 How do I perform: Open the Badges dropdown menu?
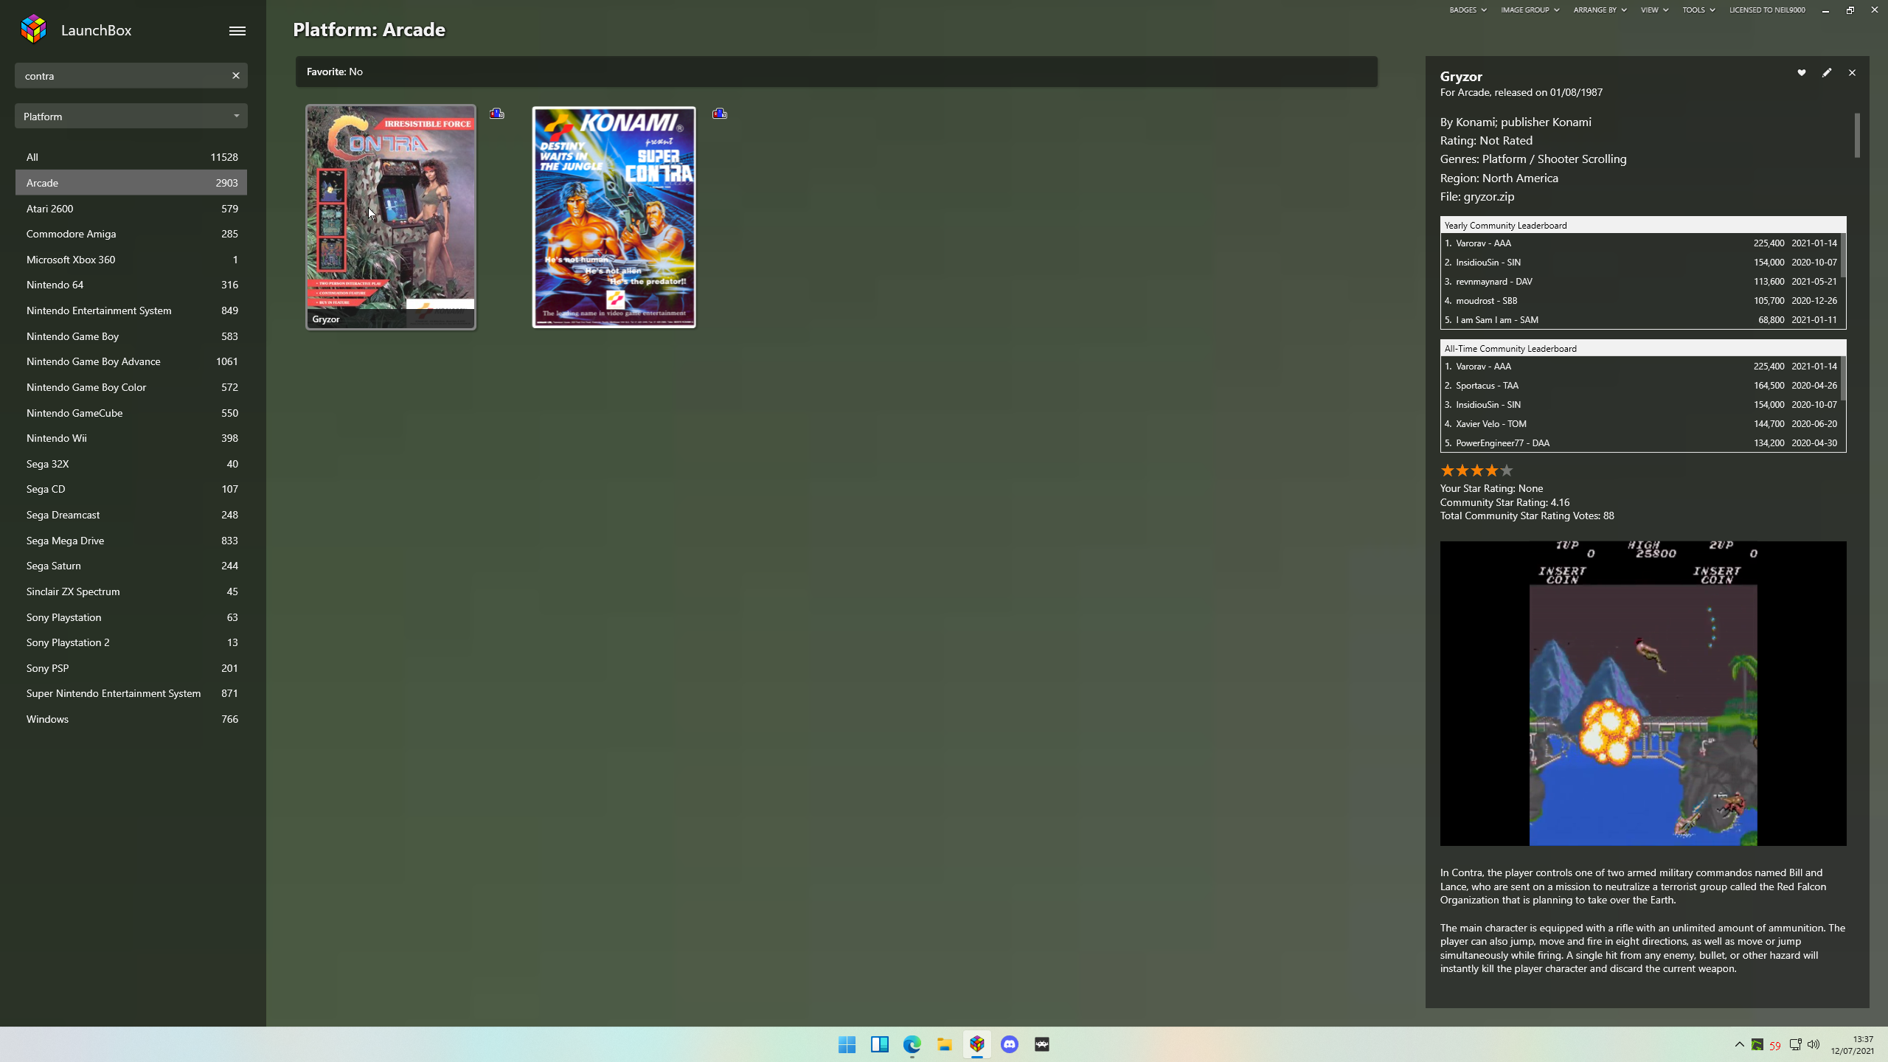click(x=1468, y=10)
